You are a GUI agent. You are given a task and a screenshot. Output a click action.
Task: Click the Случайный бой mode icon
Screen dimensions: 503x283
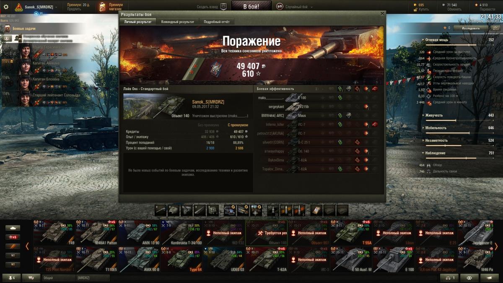point(280,7)
